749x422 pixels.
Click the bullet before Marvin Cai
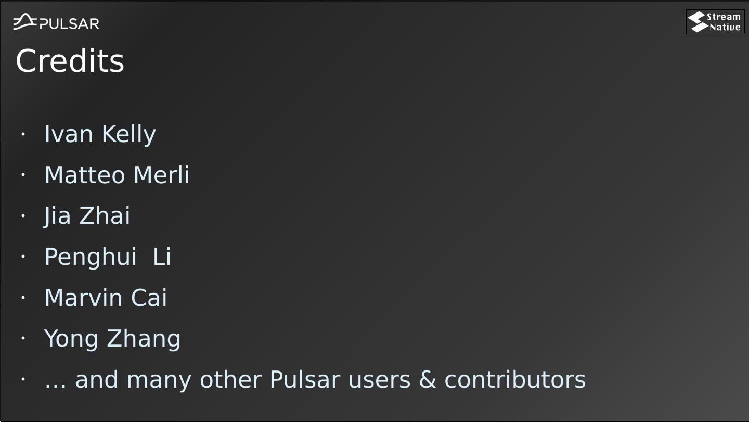[x=23, y=298]
